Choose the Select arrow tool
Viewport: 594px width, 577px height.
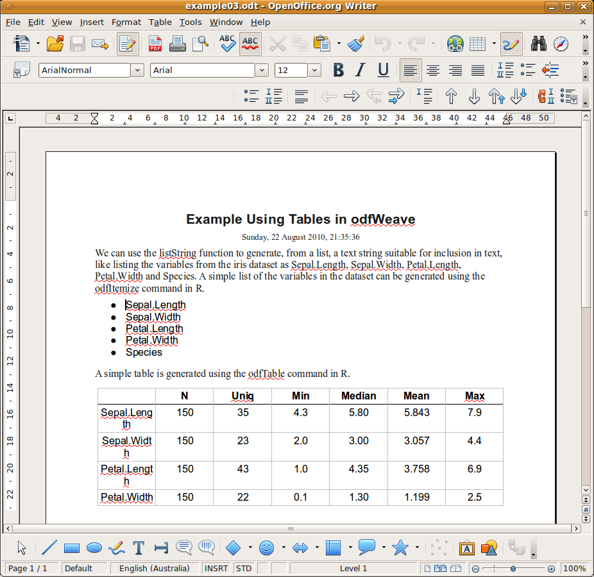pos(22,548)
